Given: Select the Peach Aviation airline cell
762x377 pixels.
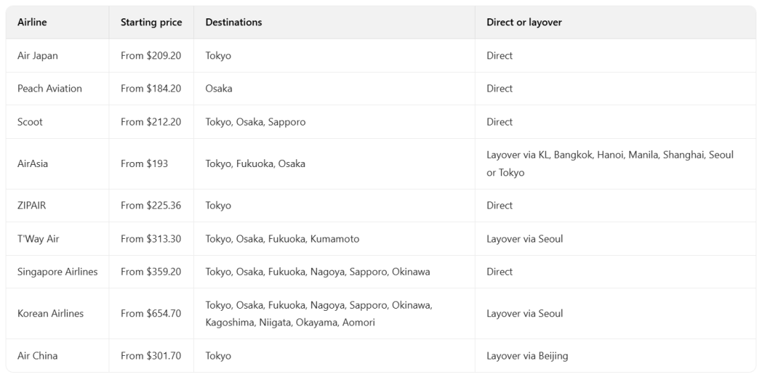Looking at the screenshot, I should click(49, 89).
